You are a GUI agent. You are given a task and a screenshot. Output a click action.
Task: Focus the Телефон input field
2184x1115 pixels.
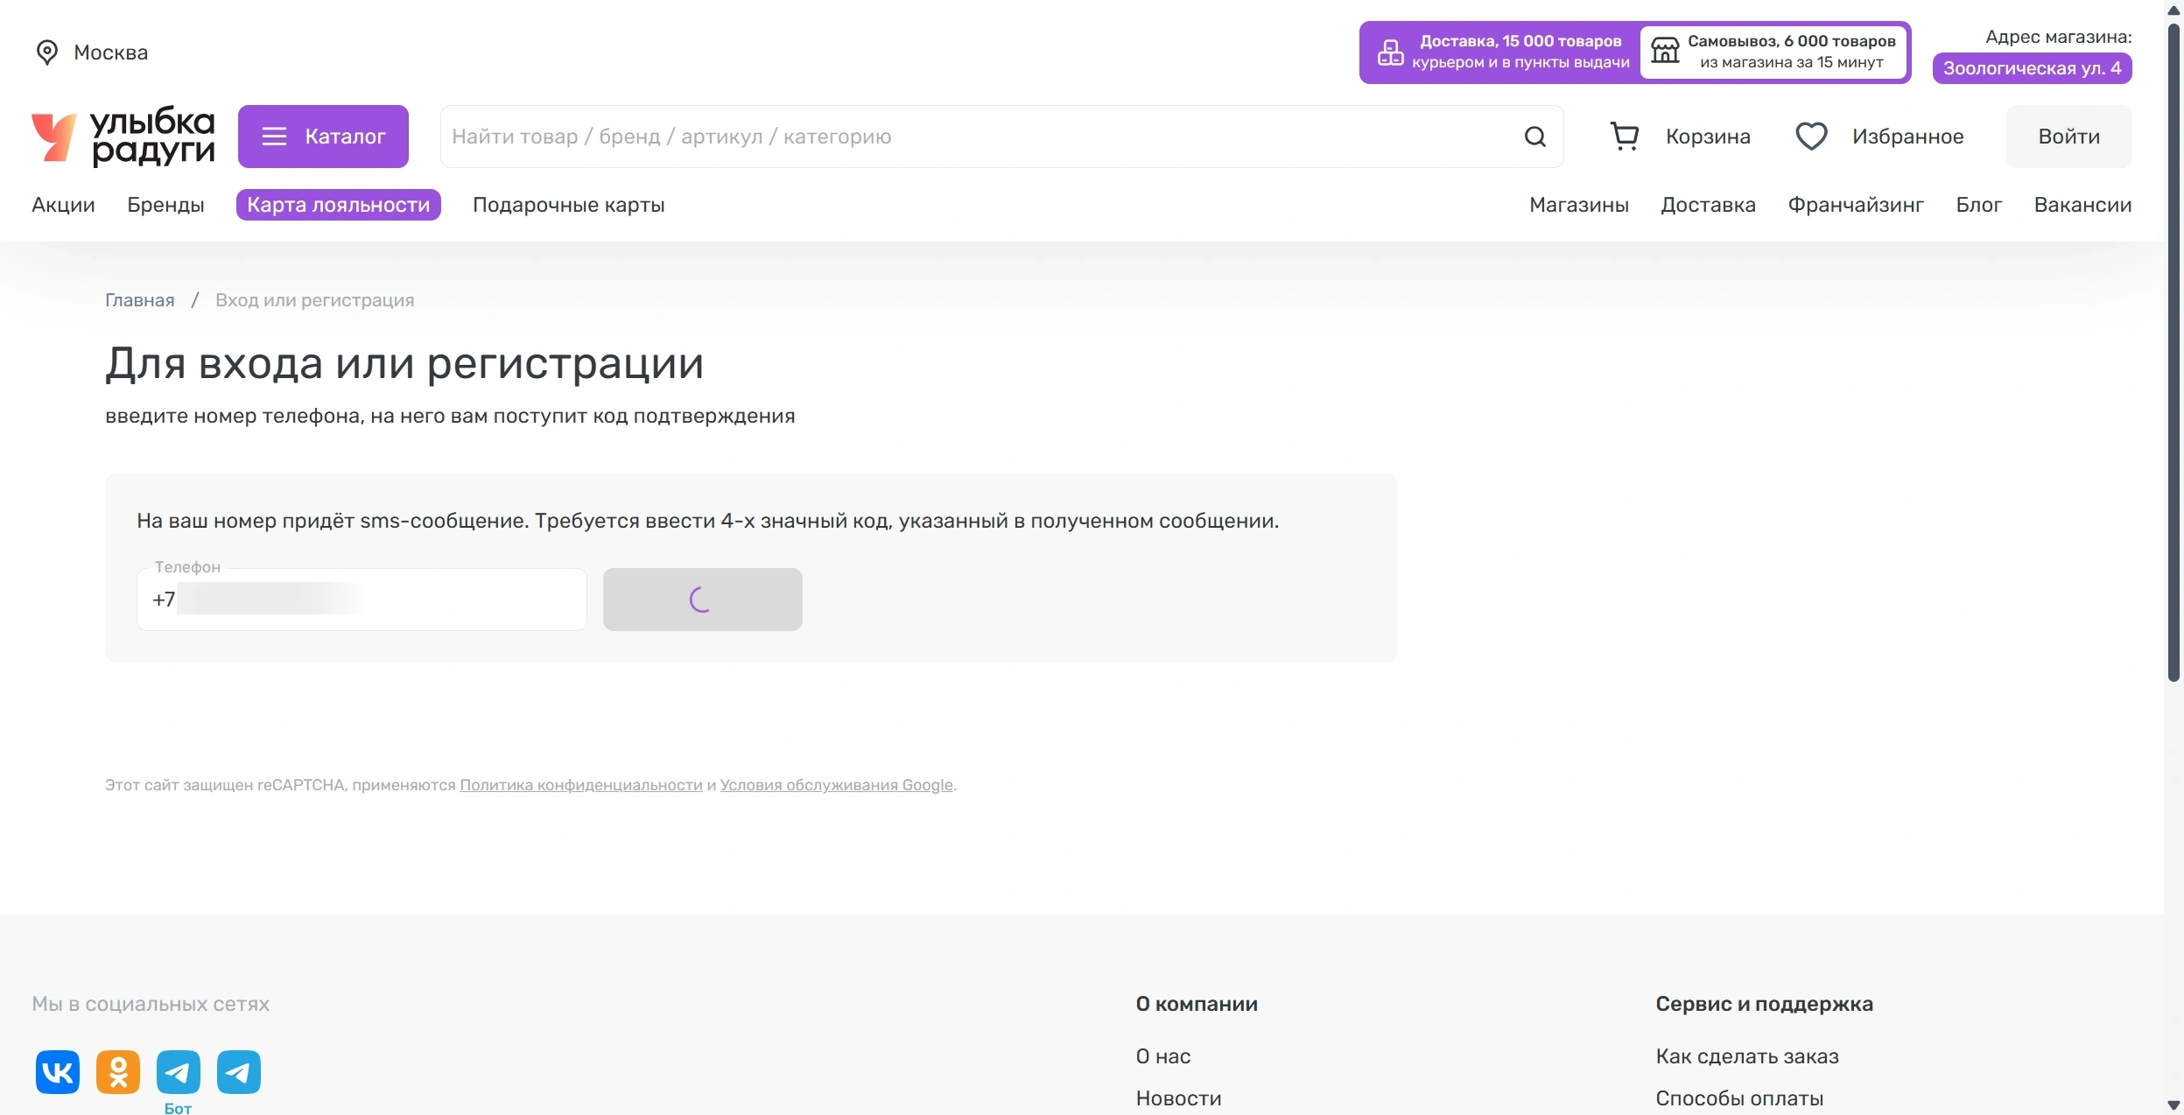[362, 600]
